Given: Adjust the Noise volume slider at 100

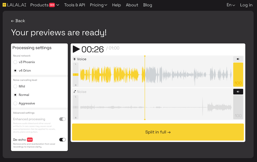Looking at the screenshot, I should pyautogui.click(x=238, y=107).
